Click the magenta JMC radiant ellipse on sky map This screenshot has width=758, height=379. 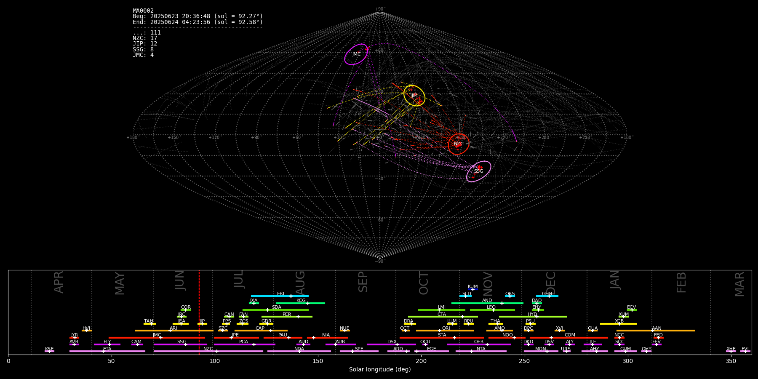click(356, 54)
